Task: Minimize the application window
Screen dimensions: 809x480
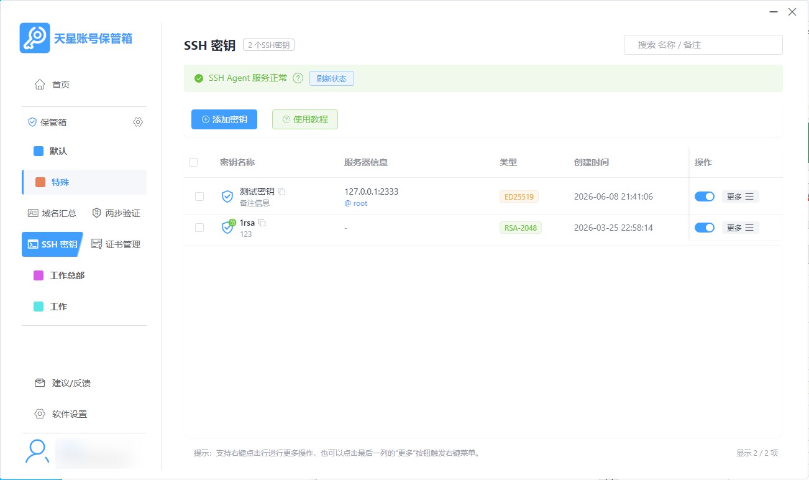Action: click(x=774, y=12)
